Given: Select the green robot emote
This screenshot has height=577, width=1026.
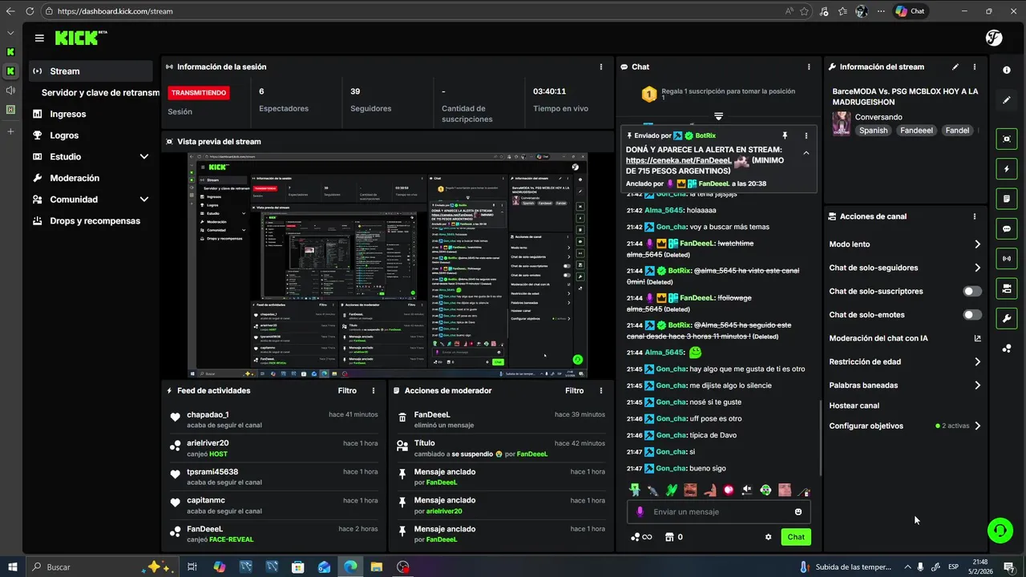Looking at the screenshot, I should point(635,490).
